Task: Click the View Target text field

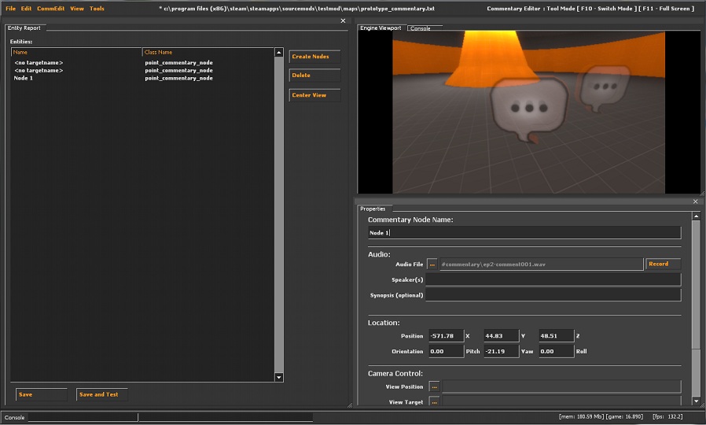Action: tap(561, 401)
